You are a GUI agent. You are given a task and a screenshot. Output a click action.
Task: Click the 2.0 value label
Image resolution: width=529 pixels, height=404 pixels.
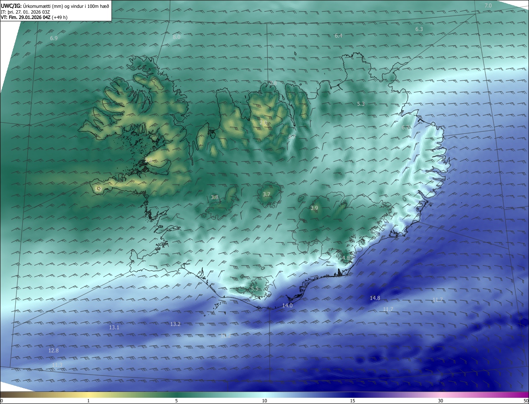263,122
